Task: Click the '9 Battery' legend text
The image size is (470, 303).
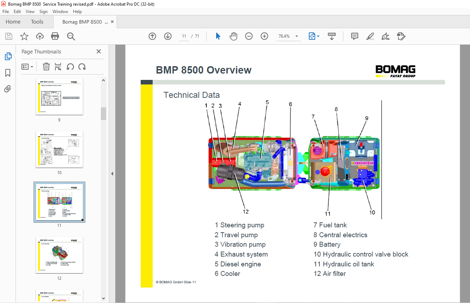Action: tap(327, 245)
